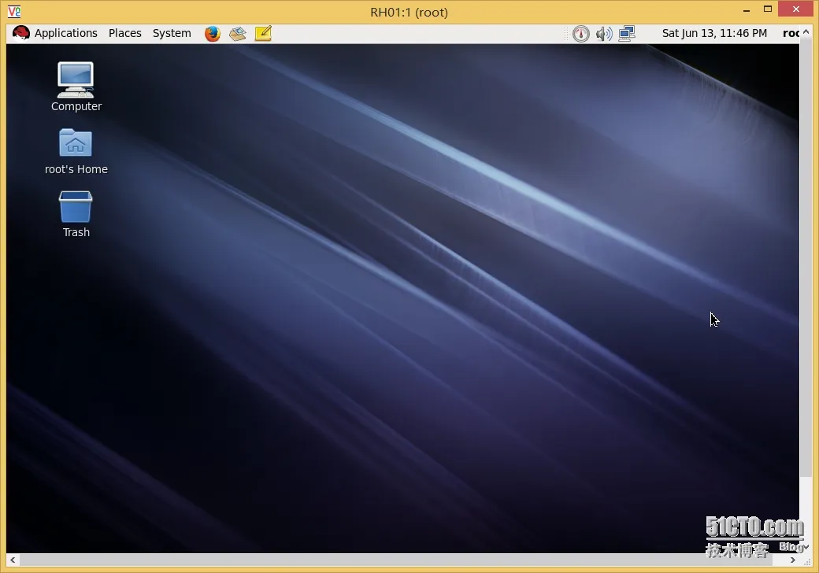819x573 pixels.
Task: Open the mail client panel icon
Action: click(238, 33)
